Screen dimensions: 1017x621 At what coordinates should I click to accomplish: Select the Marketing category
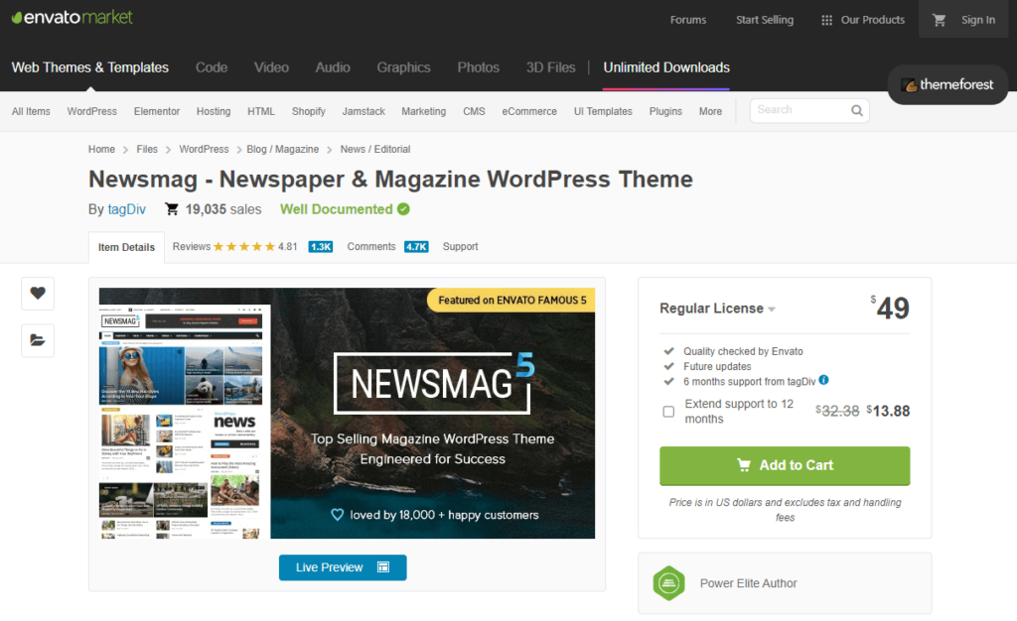point(423,111)
